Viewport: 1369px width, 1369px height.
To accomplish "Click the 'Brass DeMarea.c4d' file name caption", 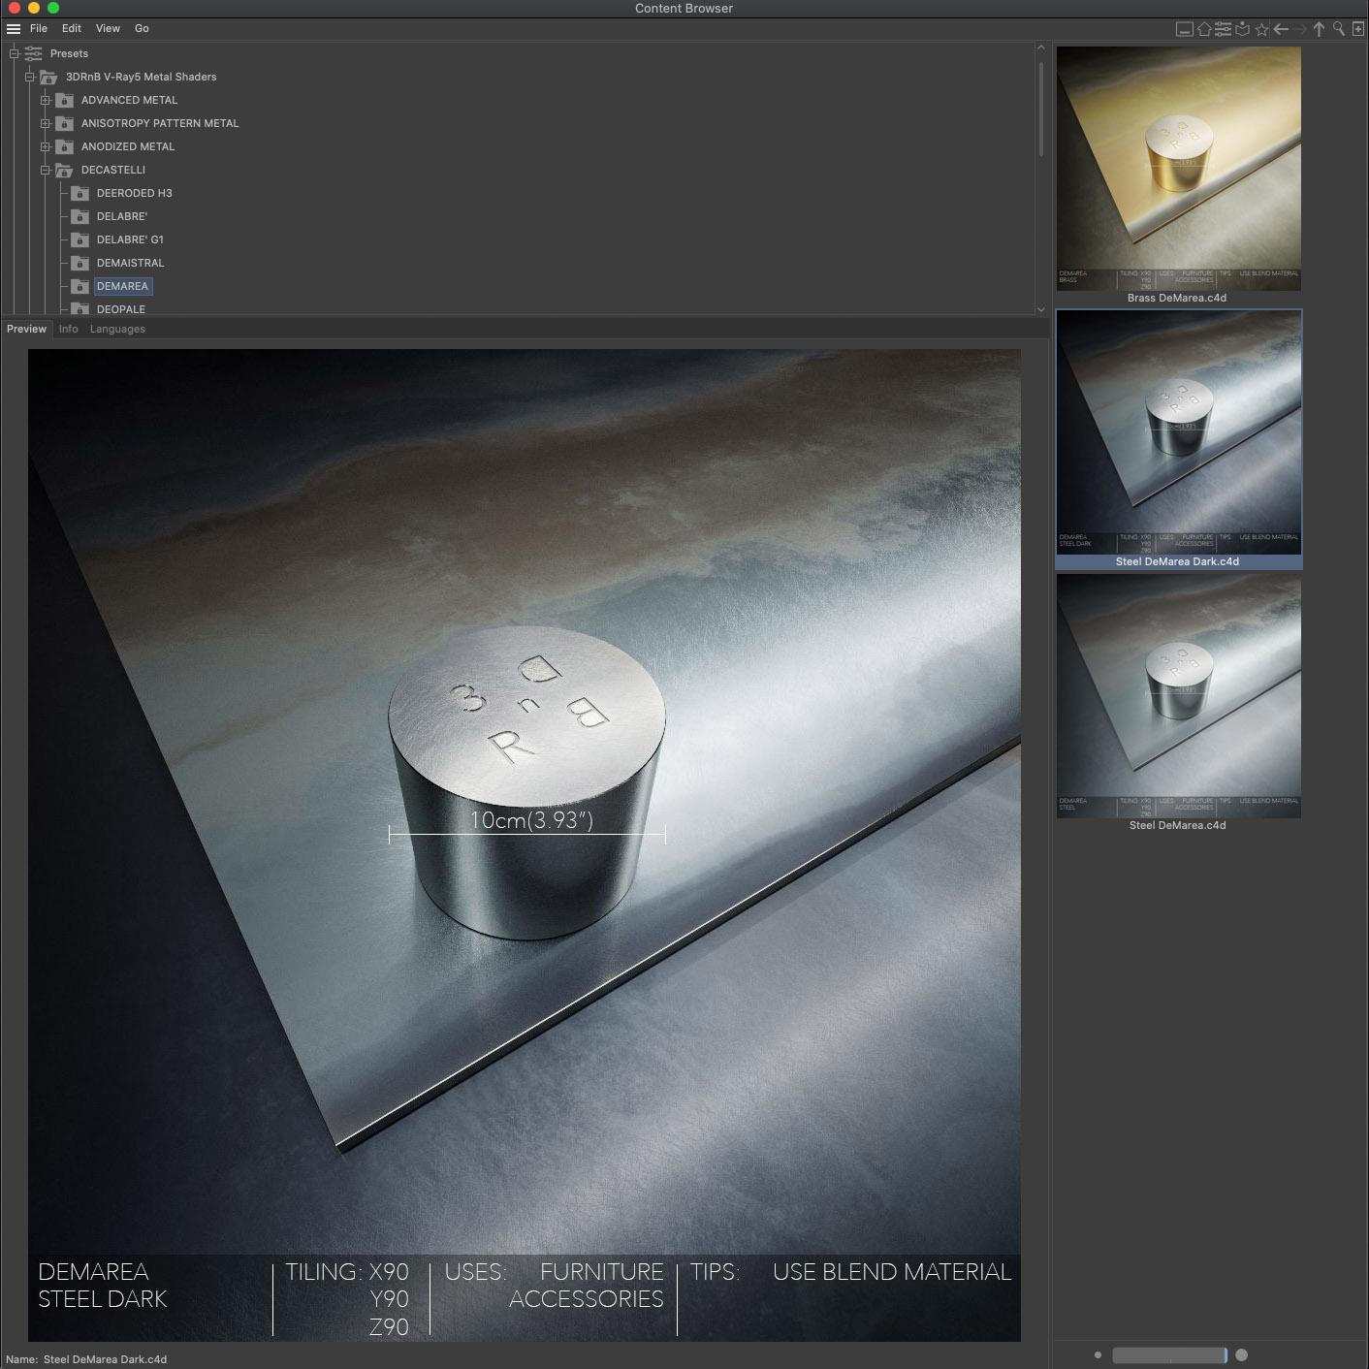I will click(1177, 298).
